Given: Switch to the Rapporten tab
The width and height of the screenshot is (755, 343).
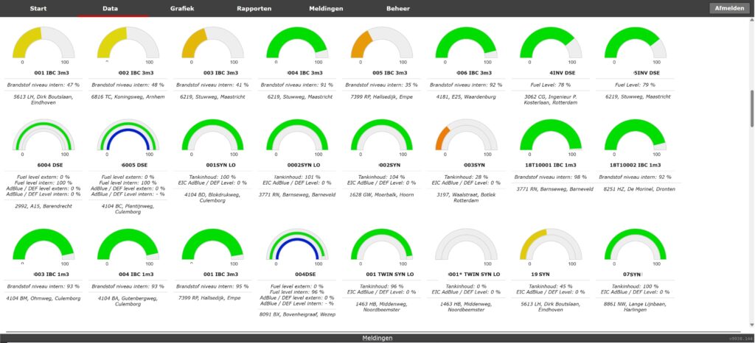Looking at the screenshot, I should coord(254,8).
